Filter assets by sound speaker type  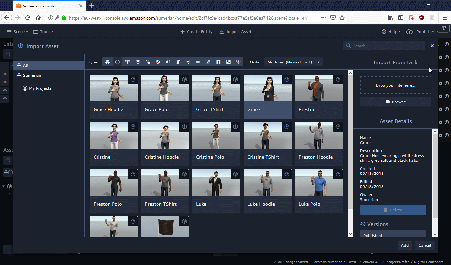pyautogui.click(x=168, y=62)
